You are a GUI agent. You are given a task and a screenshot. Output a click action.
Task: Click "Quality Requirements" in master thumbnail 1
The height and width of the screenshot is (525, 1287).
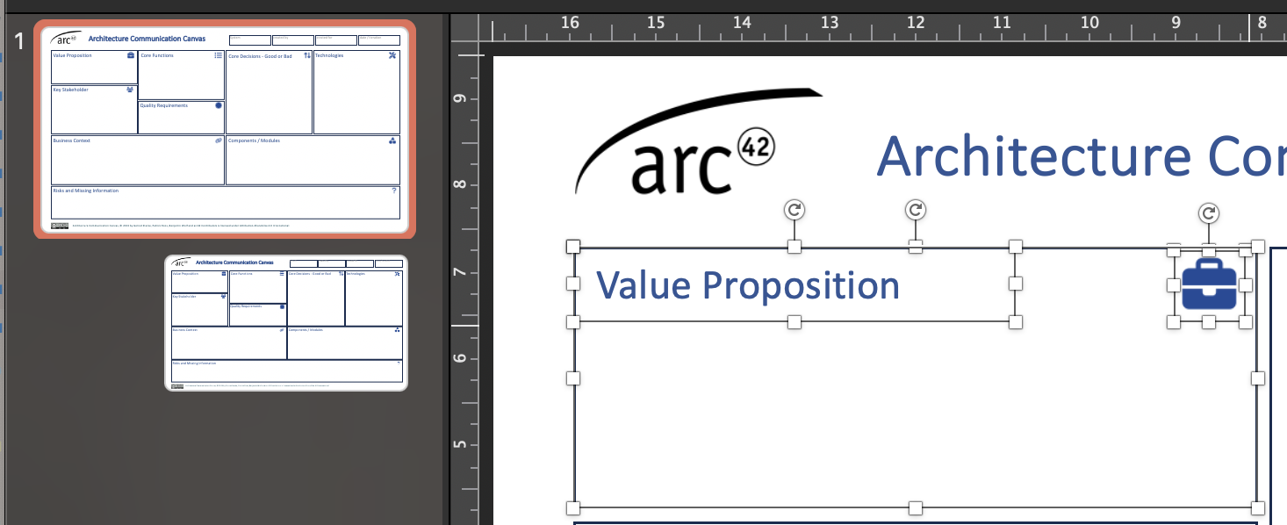click(x=164, y=105)
